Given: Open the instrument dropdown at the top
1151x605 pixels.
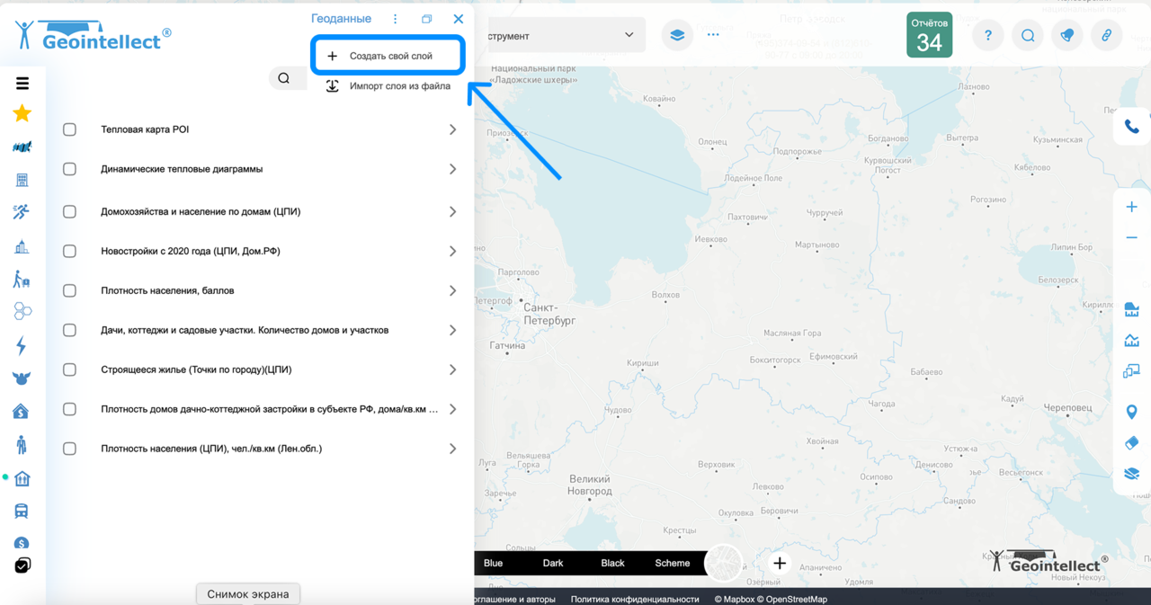Looking at the screenshot, I should [629, 34].
